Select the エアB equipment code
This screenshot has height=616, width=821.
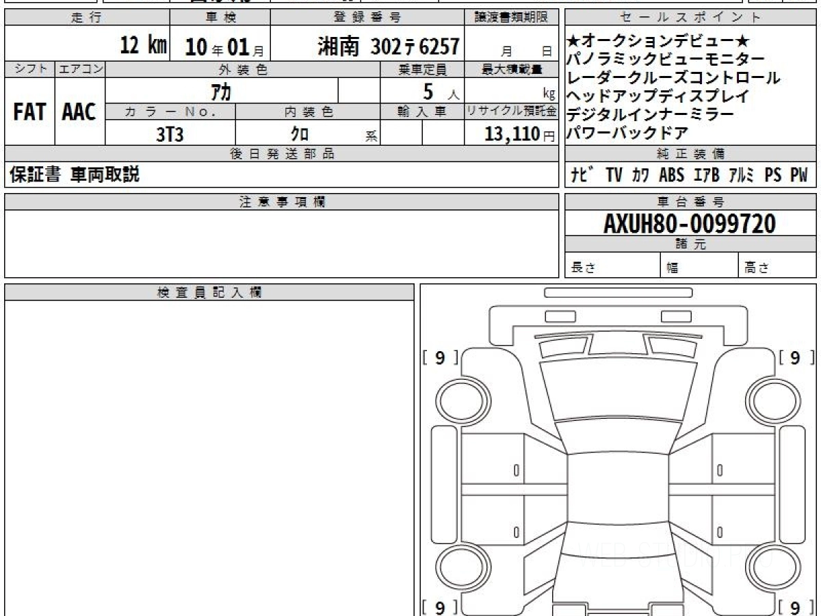706,175
